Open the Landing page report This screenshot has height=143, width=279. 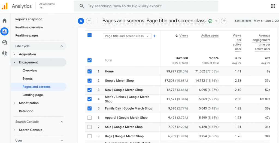[33, 95]
